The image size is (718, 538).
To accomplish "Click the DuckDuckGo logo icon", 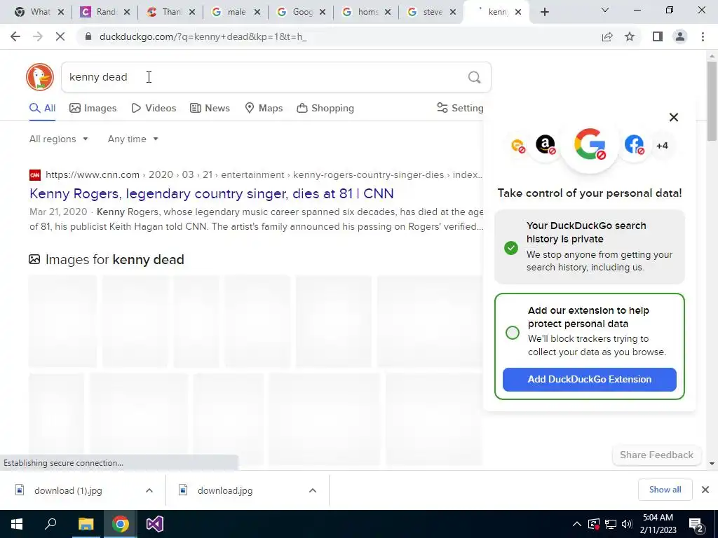I will coord(40,77).
